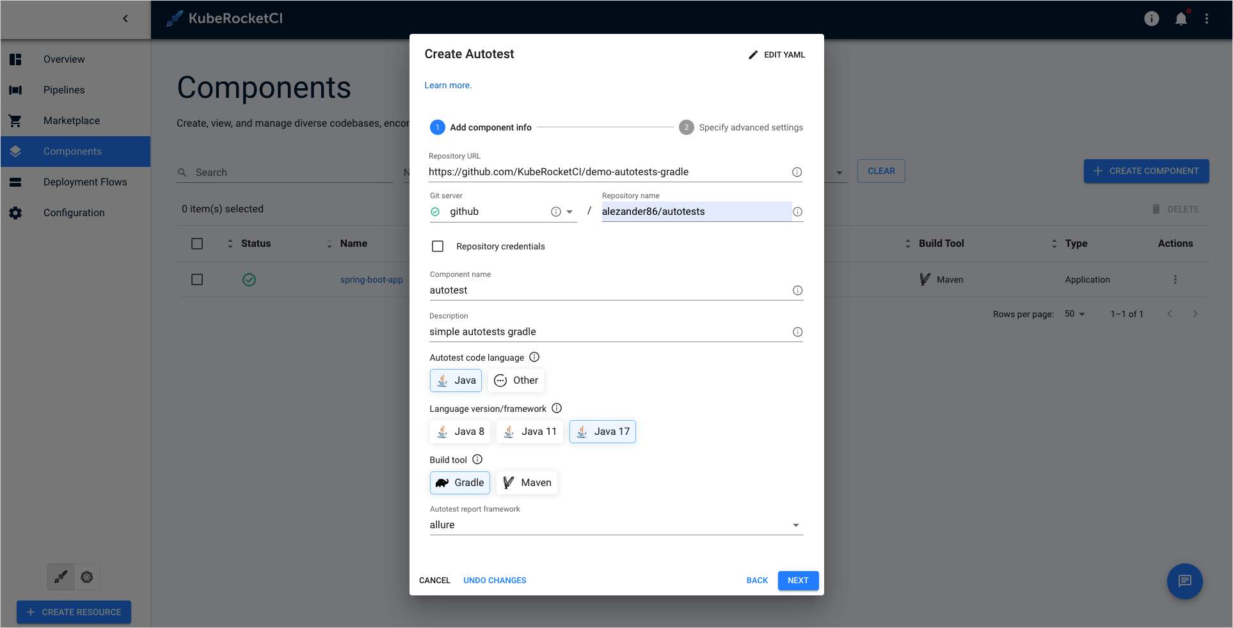Screen dimensions: 1233x628
Task: Open the Git server dropdown
Action: pyautogui.click(x=569, y=211)
